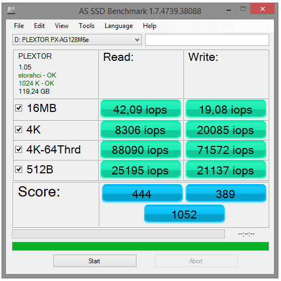Select the D: PLEXTOR PX-AG128M6e combo box
281x281 pixels.
tap(77, 40)
